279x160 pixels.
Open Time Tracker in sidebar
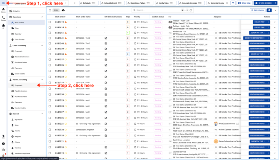click(x=27, y=39)
